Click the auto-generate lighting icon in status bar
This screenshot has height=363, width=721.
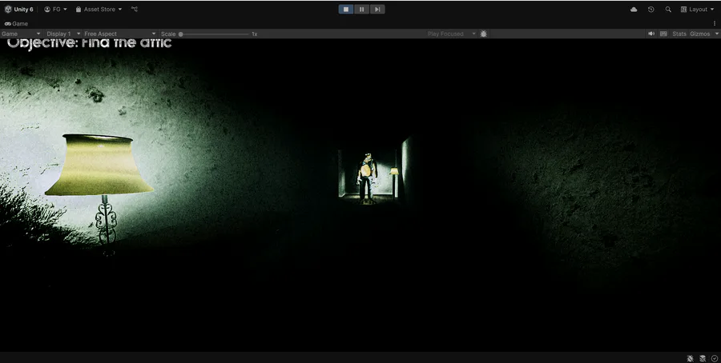coord(703,358)
